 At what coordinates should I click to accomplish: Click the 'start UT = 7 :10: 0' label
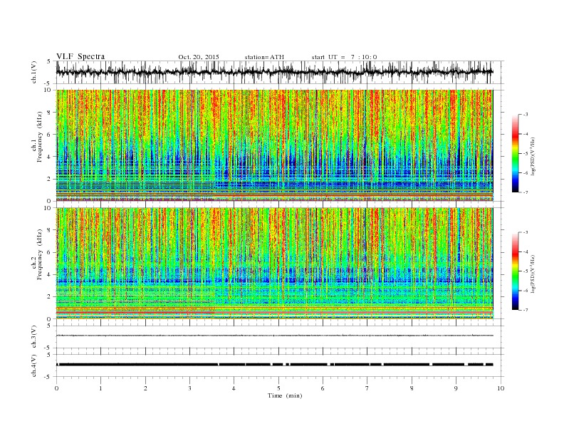pos(344,57)
